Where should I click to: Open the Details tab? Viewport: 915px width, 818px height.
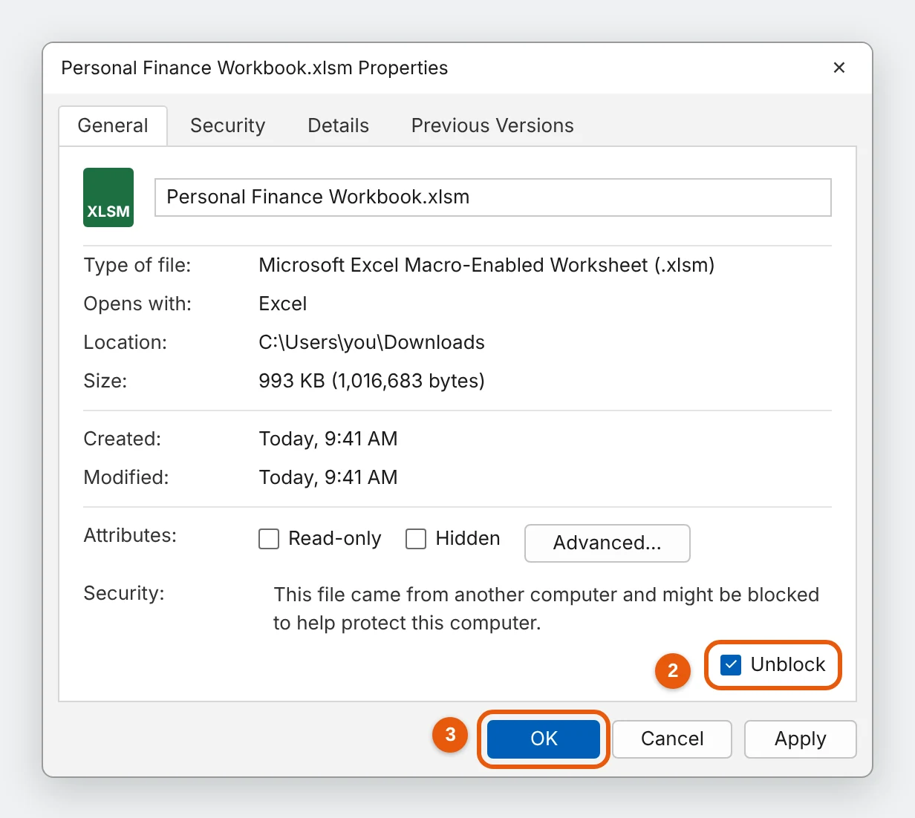coord(338,125)
